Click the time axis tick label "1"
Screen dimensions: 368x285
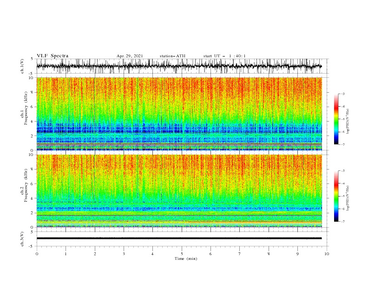tap(66, 254)
